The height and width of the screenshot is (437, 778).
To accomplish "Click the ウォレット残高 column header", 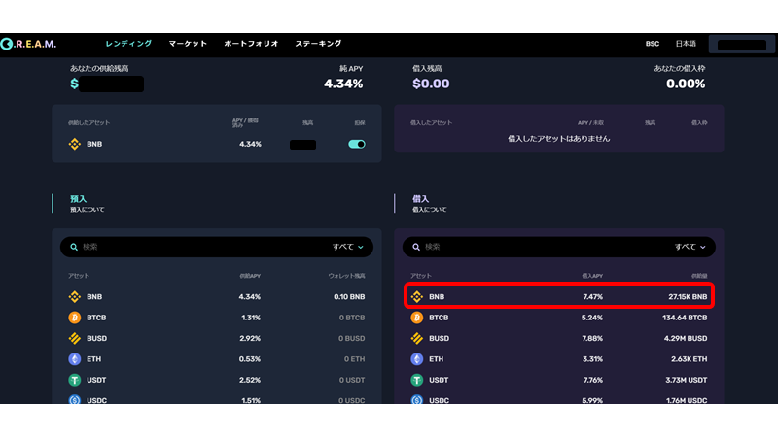I will (346, 276).
